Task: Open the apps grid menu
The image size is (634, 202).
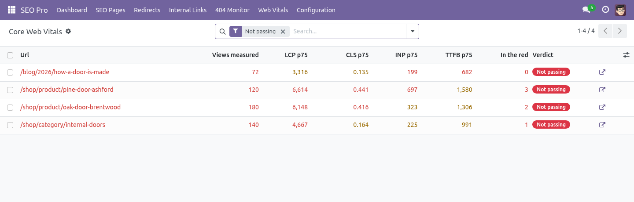Action: coord(11,10)
